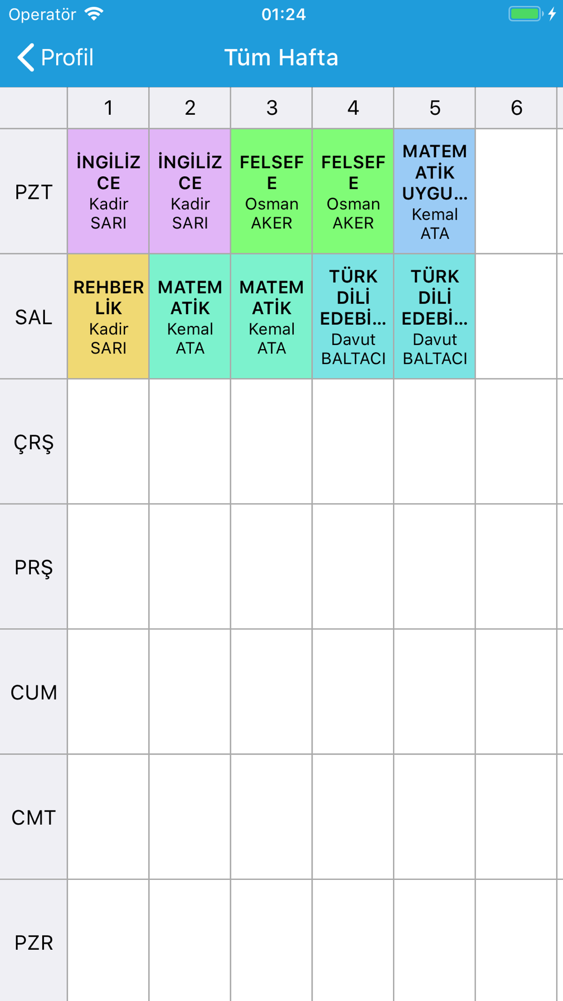Tap the Wi-Fi status icon

click(94, 14)
